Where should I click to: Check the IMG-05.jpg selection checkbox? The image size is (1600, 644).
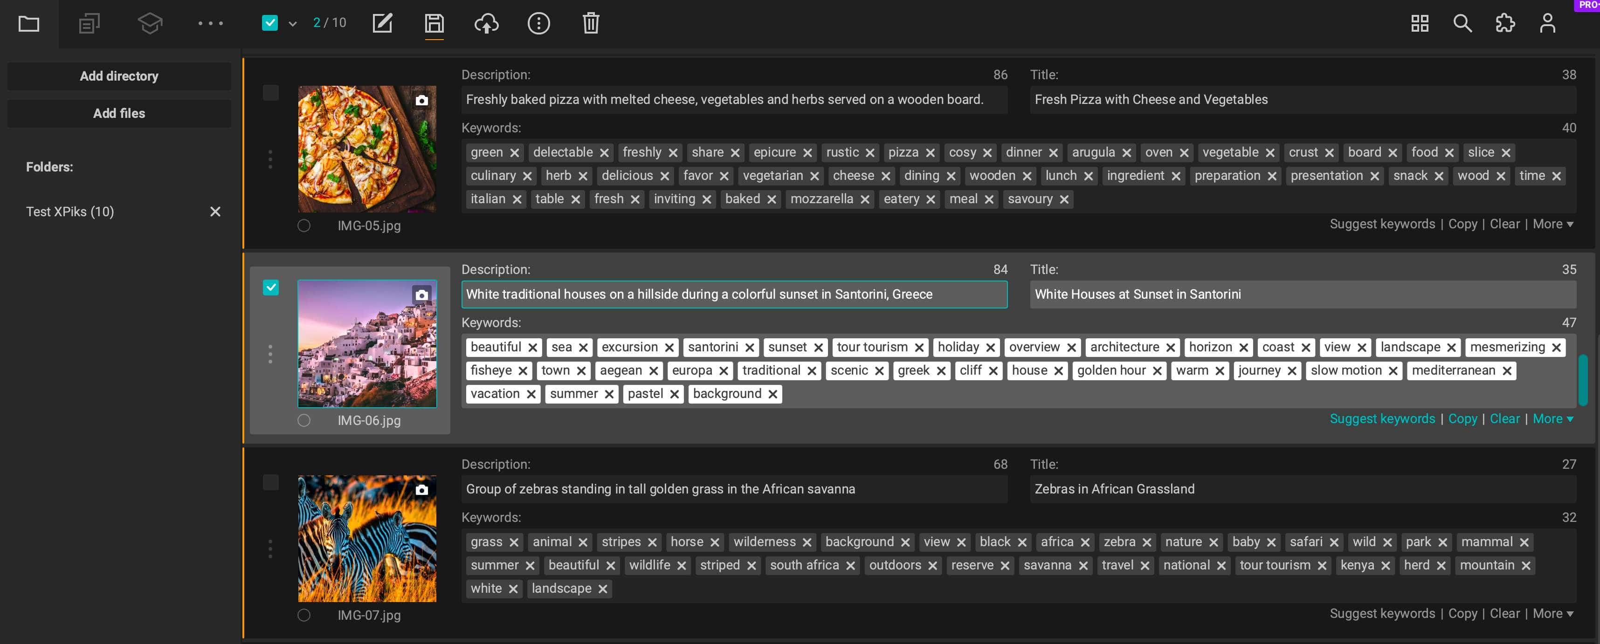(271, 93)
